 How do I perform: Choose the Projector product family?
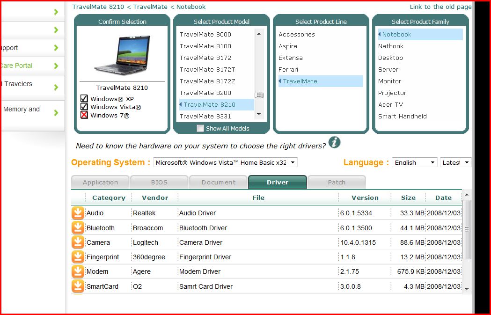click(x=392, y=93)
